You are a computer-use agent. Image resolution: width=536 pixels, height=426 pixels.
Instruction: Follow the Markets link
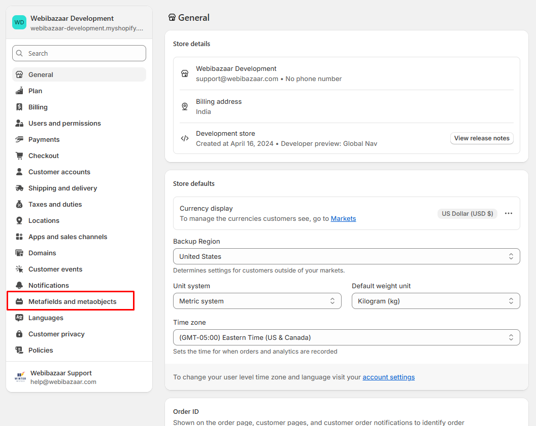(343, 218)
